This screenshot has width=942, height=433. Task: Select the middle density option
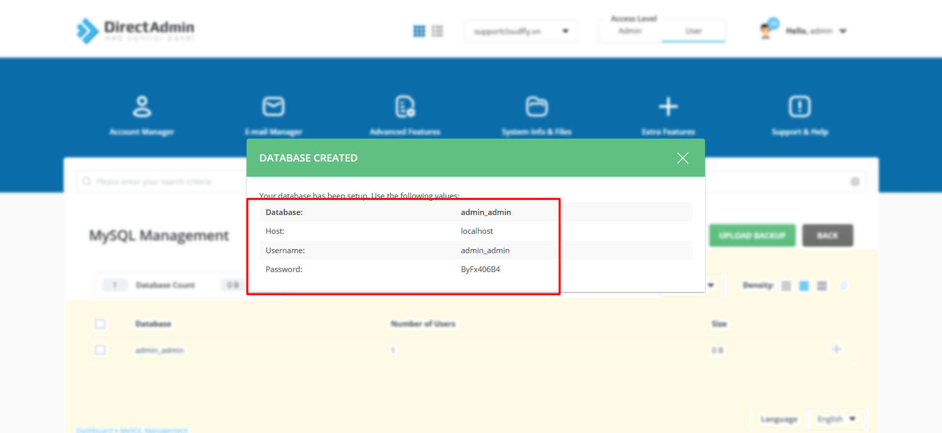coord(804,286)
